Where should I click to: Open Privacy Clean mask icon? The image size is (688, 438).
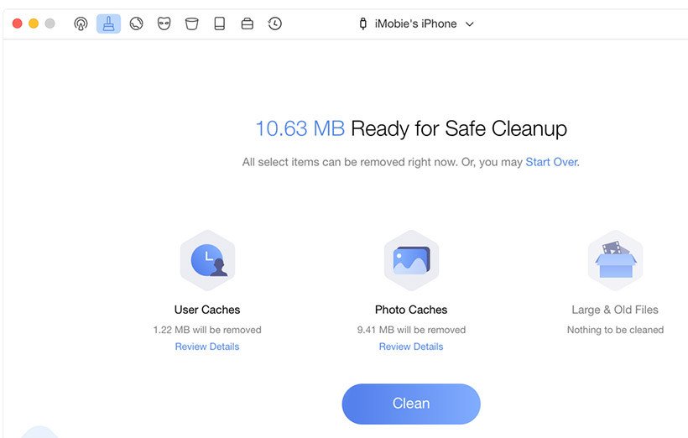(164, 23)
